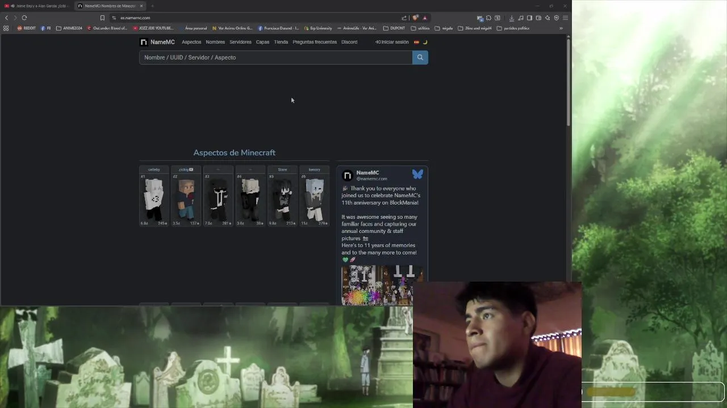Open Brave Shields lion icon
Screen dimensions: 727x408
415,18
